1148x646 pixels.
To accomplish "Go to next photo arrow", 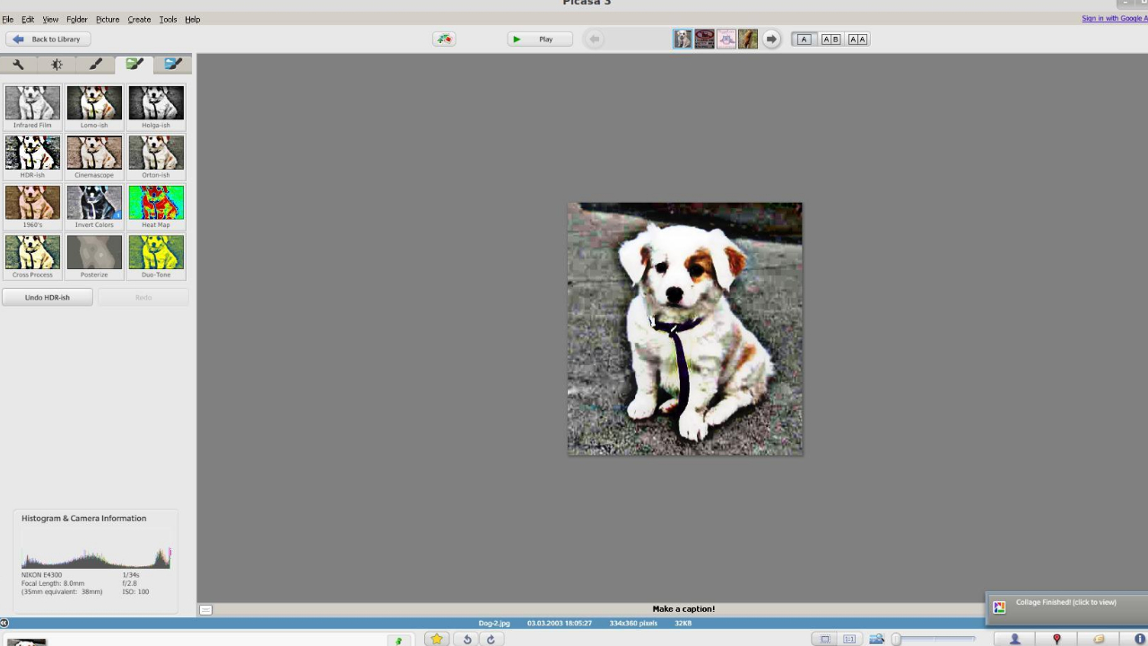I will point(770,39).
